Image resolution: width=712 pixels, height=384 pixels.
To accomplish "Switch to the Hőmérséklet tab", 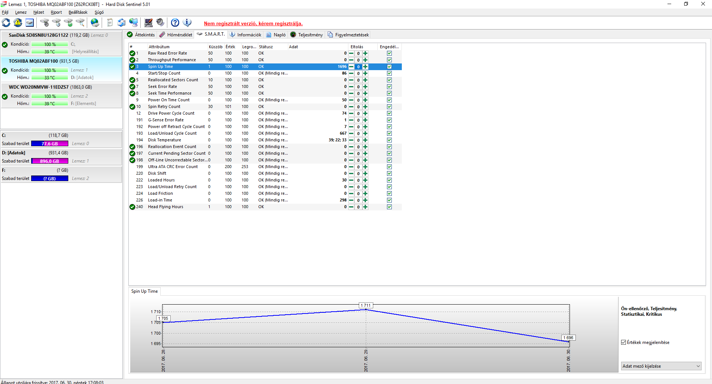I will coord(176,35).
